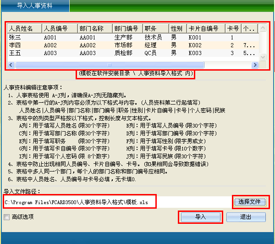Screen dimensions: 275x244
Task: Click the 职务 column header
Action: pyautogui.click(x=156, y=28)
